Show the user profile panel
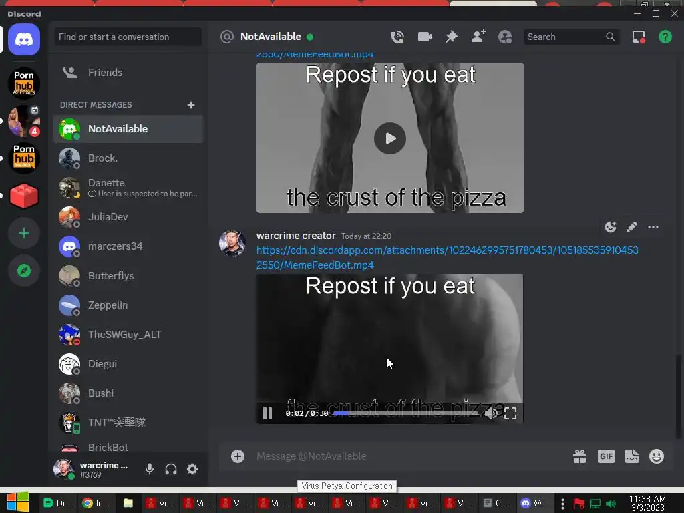The height and width of the screenshot is (513, 684). 505,37
